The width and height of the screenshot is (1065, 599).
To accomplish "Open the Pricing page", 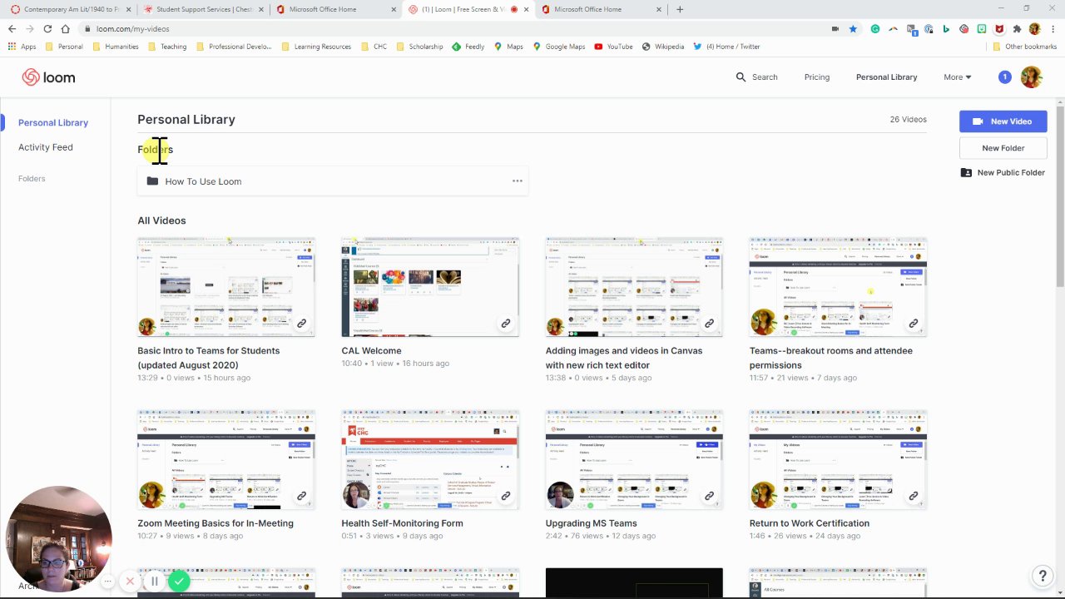I will pyautogui.click(x=816, y=77).
